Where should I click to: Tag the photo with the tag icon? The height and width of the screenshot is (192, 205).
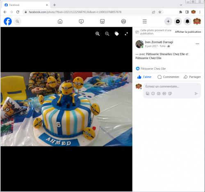117,34
